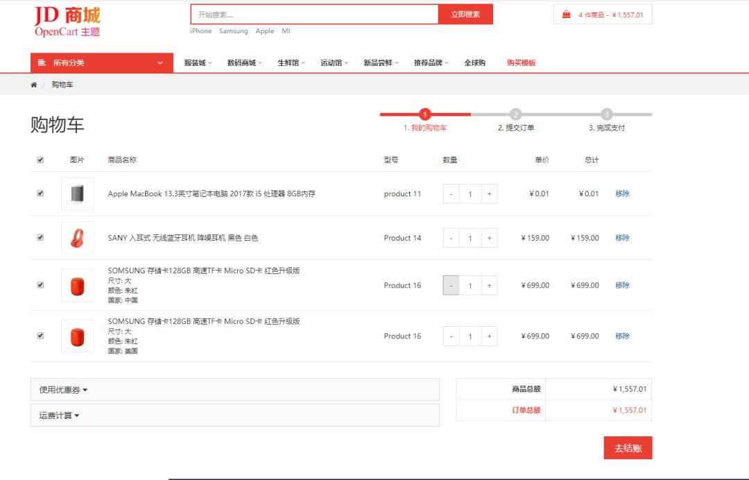Click the Samsung search suggestion link
The width and height of the screenshot is (749, 480).
coord(234,31)
